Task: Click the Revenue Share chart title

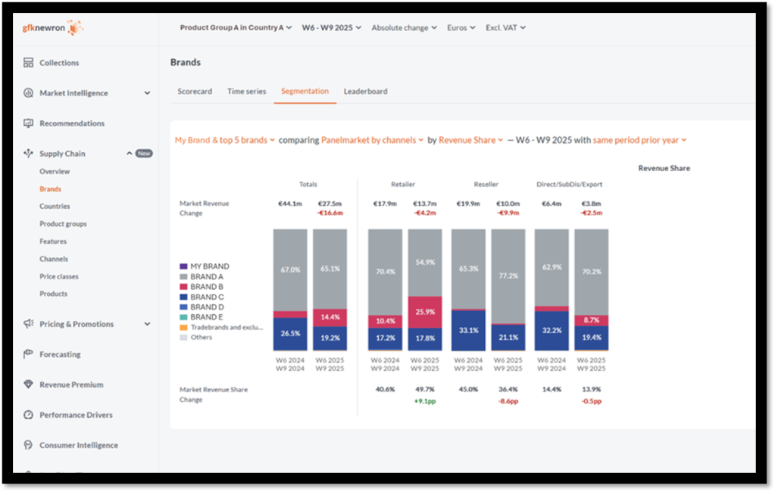Action: (x=664, y=169)
